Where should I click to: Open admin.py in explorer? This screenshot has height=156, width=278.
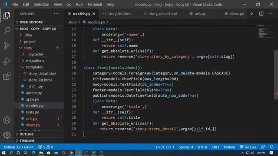tap(34, 93)
